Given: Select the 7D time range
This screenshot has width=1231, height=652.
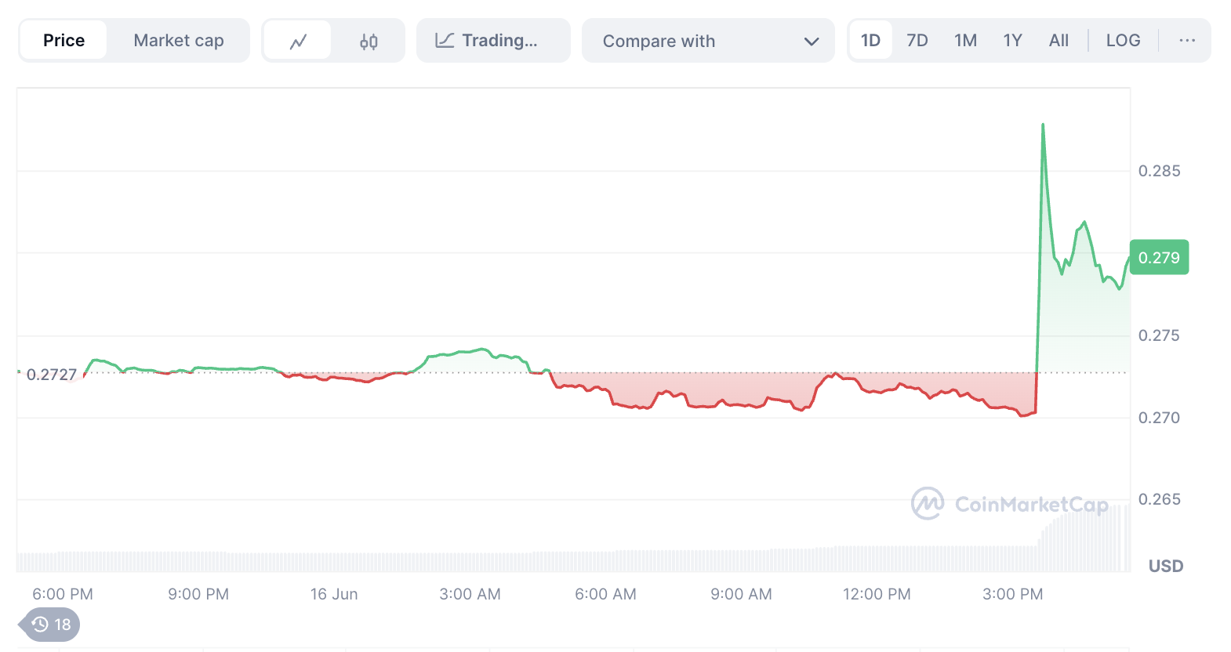Looking at the screenshot, I should click(x=917, y=41).
